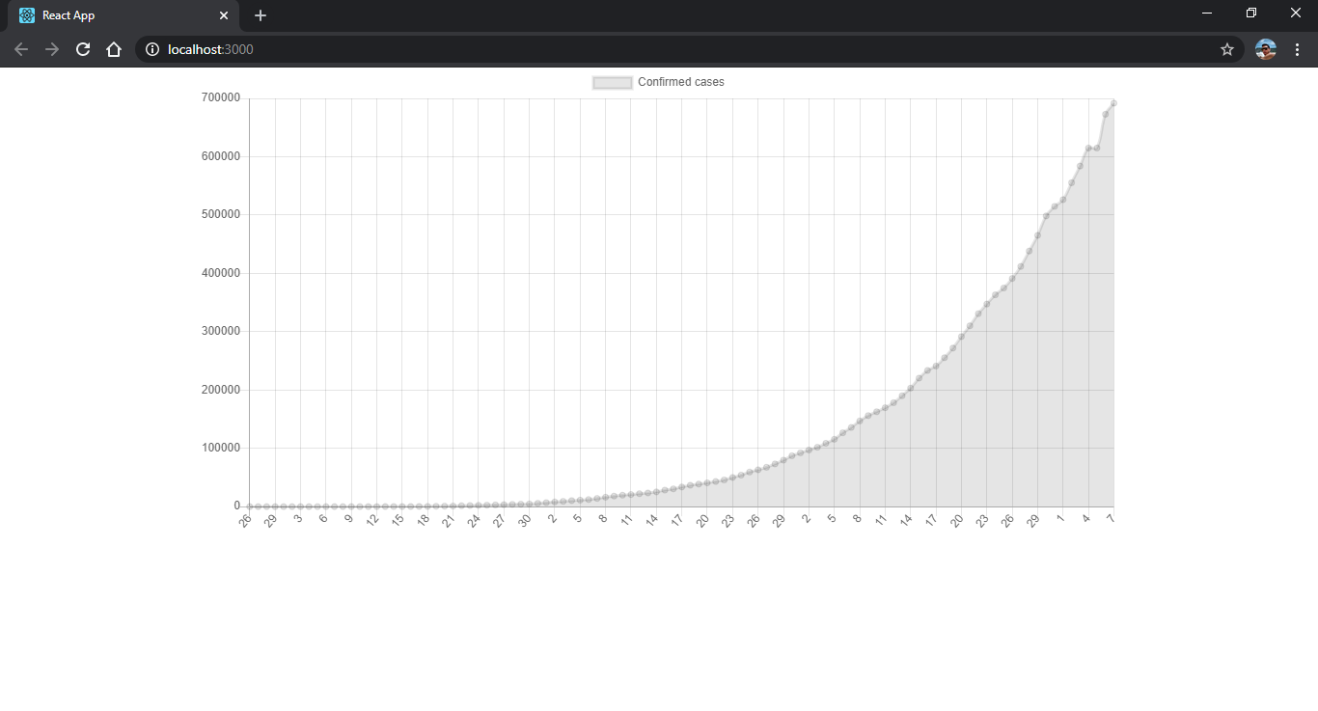Click the Confirmed cases legend color box
The image size is (1318, 711).
pyautogui.click(x=612, y=82)
